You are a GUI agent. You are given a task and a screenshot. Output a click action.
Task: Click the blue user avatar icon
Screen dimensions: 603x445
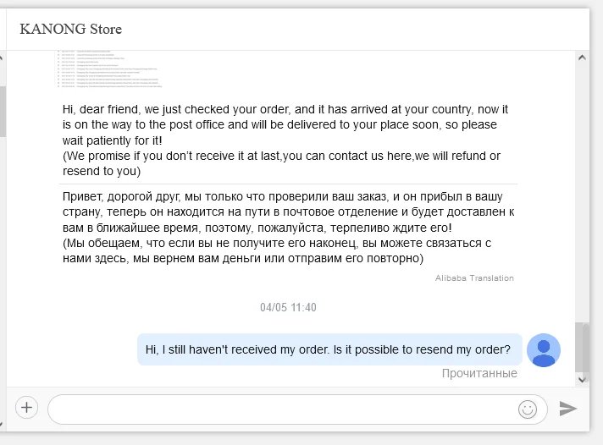coord(544,349)
